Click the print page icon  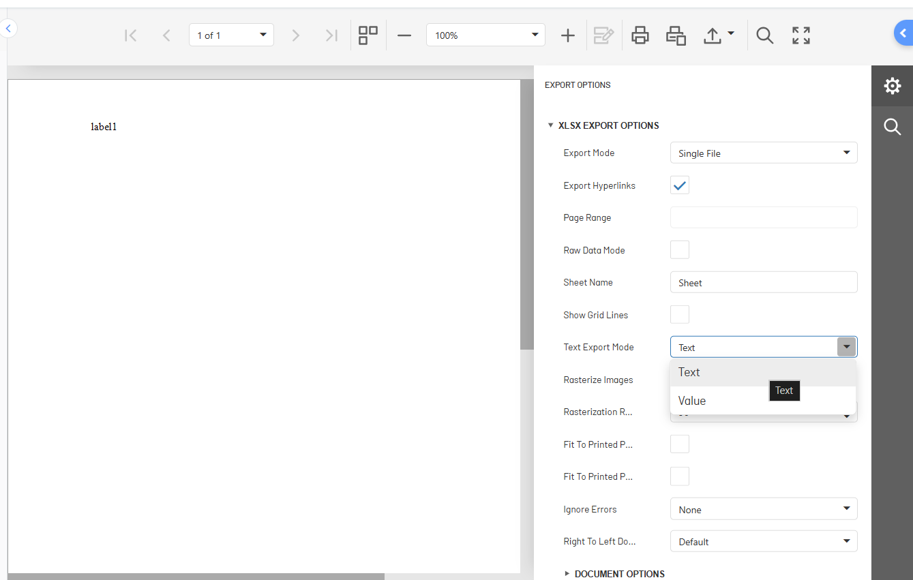676,35
